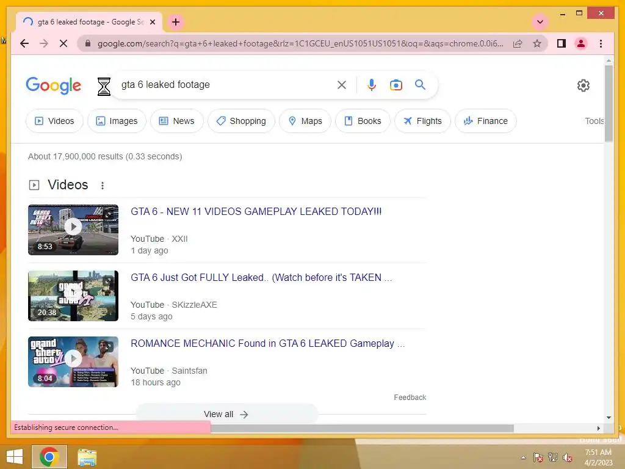This screenshot has height=469, width=625.
Task: Click horizontal scrollbar right arrow
Action: pyautogui.click(x=598, y=428)
